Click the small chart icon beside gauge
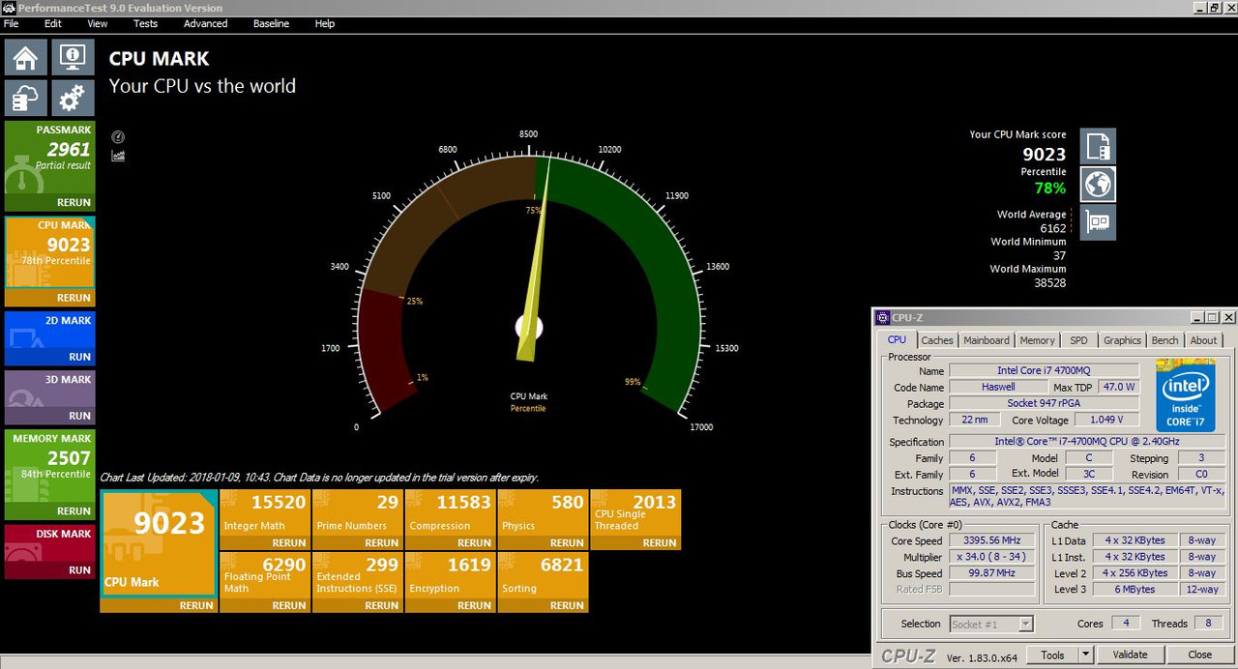 coord(118,155)
